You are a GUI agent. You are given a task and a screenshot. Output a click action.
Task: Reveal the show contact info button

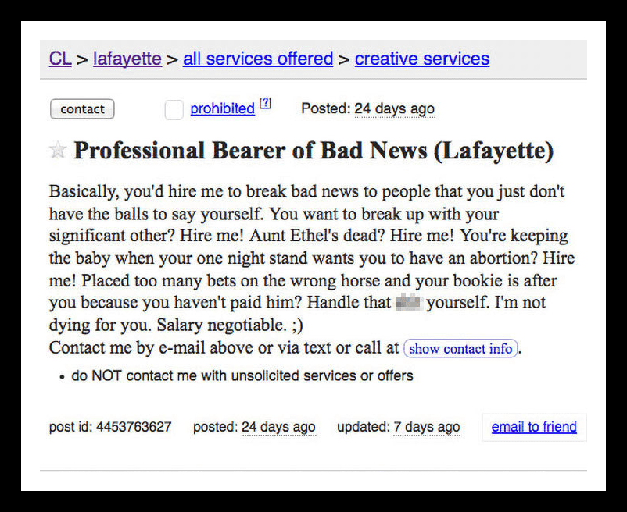pos(460,348)
